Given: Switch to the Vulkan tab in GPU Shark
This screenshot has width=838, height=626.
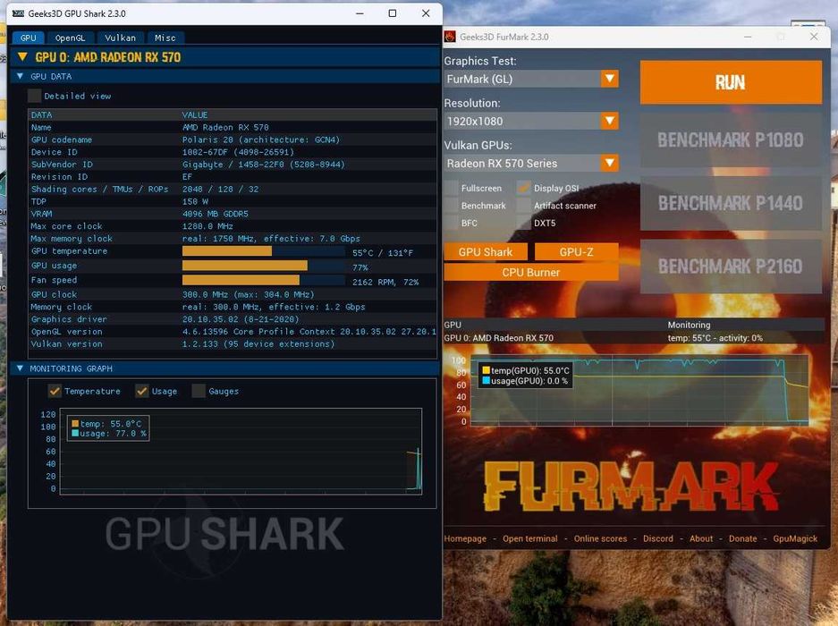Looking at the screenshot, I should pyautogui.click(x=120, y=38).
